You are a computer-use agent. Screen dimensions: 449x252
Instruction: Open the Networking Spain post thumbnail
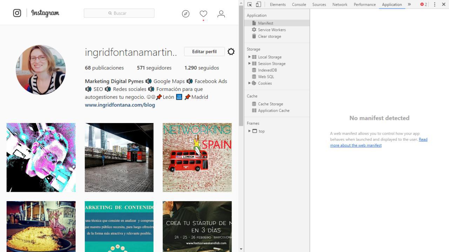tap(197, 157)
